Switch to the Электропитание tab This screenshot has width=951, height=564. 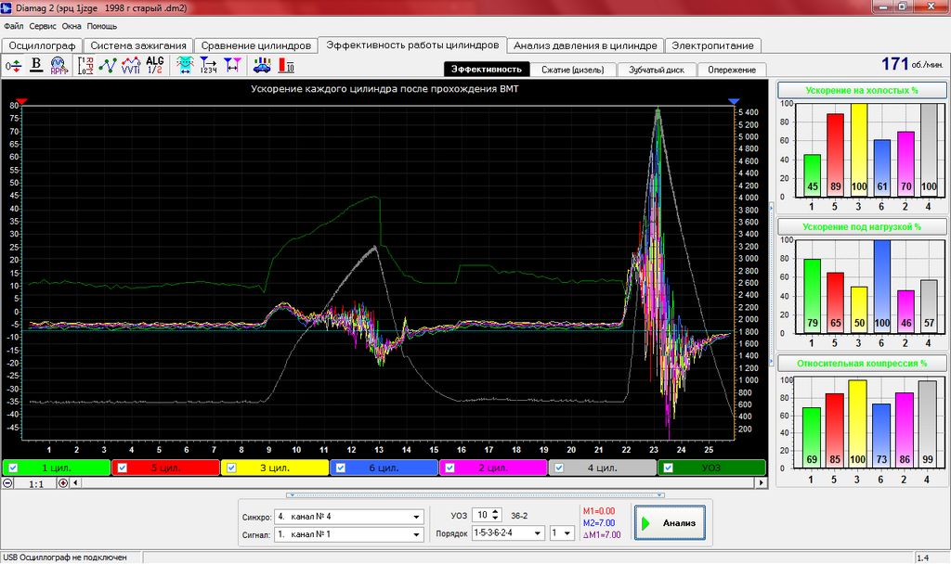712,46
